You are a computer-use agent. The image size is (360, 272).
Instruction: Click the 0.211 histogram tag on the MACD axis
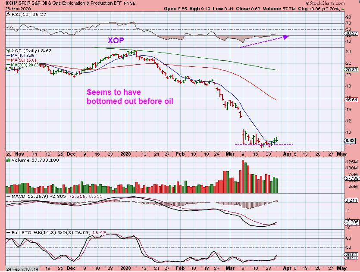pyautogui.click(x=351, y=200)
